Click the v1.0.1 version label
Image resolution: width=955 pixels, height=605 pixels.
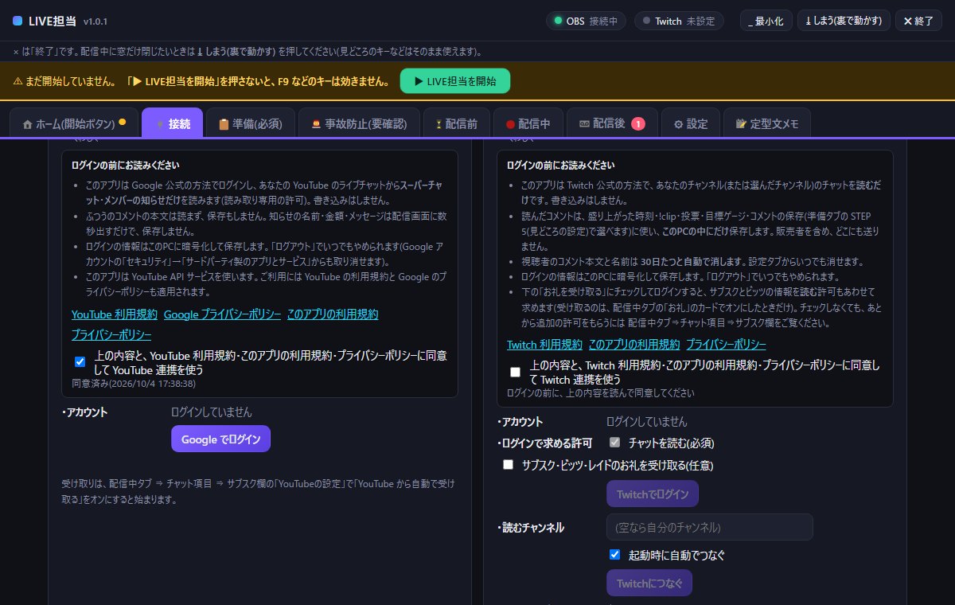coord(95,21)
